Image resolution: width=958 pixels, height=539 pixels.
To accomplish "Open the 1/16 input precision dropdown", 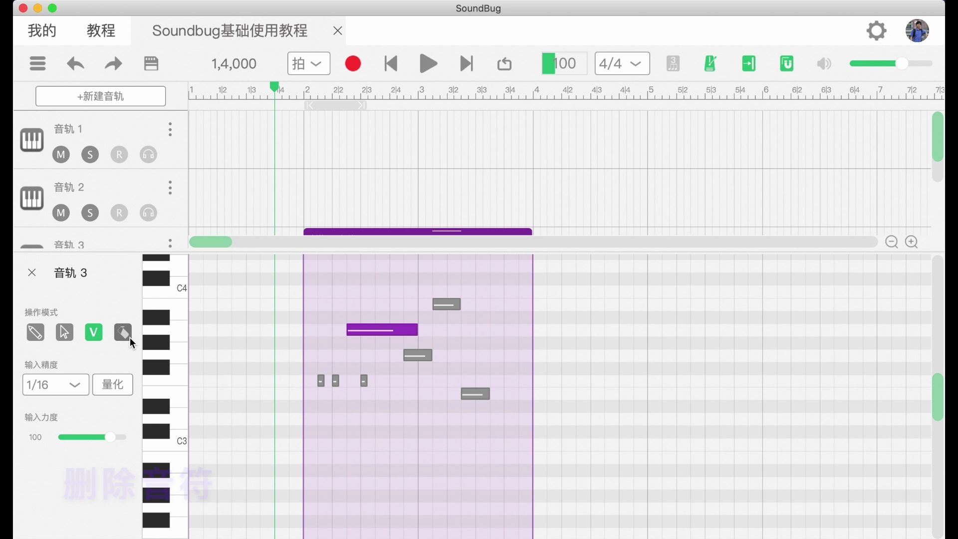I will [55, 385].
